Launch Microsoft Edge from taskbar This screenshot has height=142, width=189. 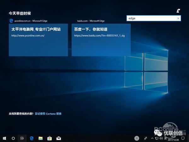coord(31,138)
